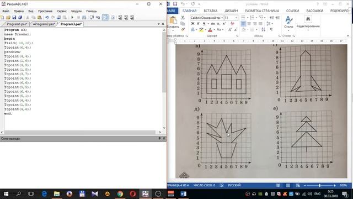The height and width of the screenshot is (199, 353).
Task: Toggle subscript x₂ in Word
Action: pos(218,23)
